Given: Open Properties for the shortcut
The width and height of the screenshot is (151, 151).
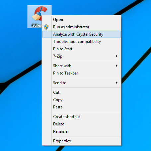Looking at the screenshot, I should pyautogui.click(x=81, y=141).
